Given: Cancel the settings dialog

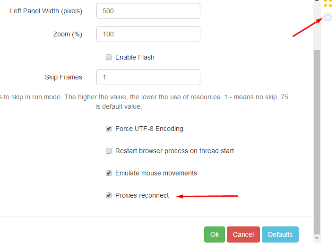Looking at the screenshot, I should (x=243, y=234).
